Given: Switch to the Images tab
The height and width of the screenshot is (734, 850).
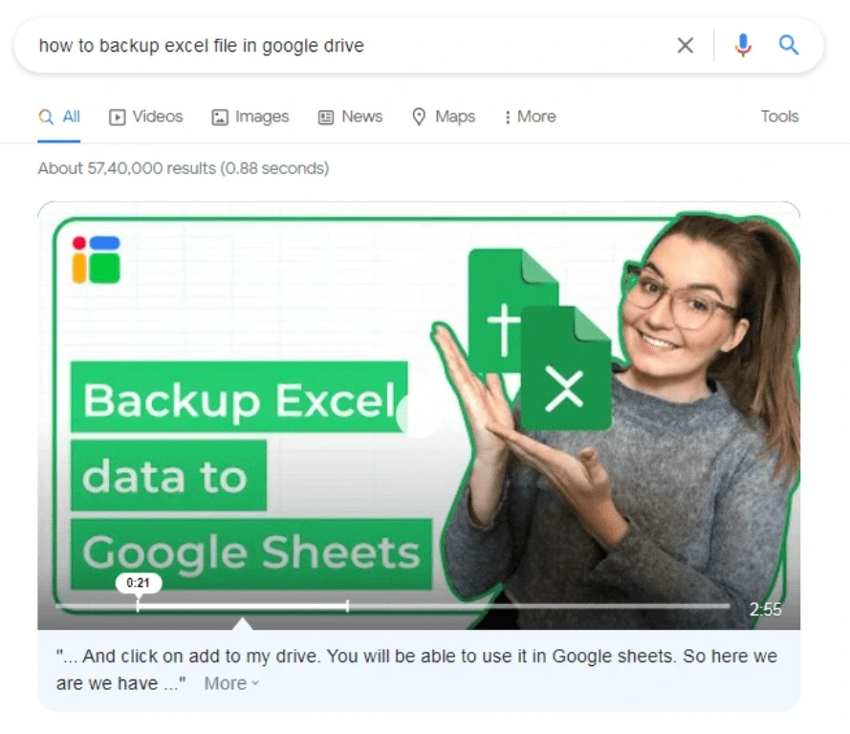Looking at the screenshot, I should click(x=250, y=117).
